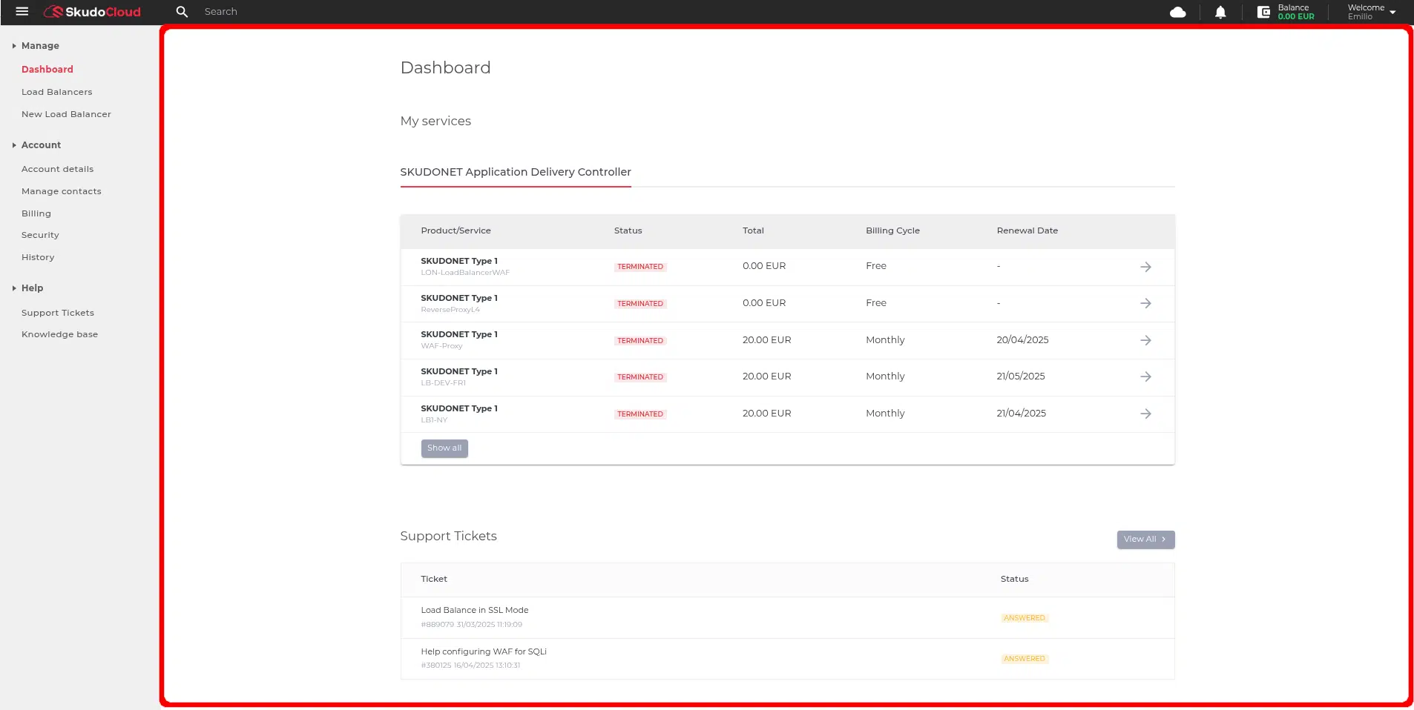Click ANSWERED badge for WAF SQLi ticket
This screenshot has width=1414, height=710.
pos(1024,659)
